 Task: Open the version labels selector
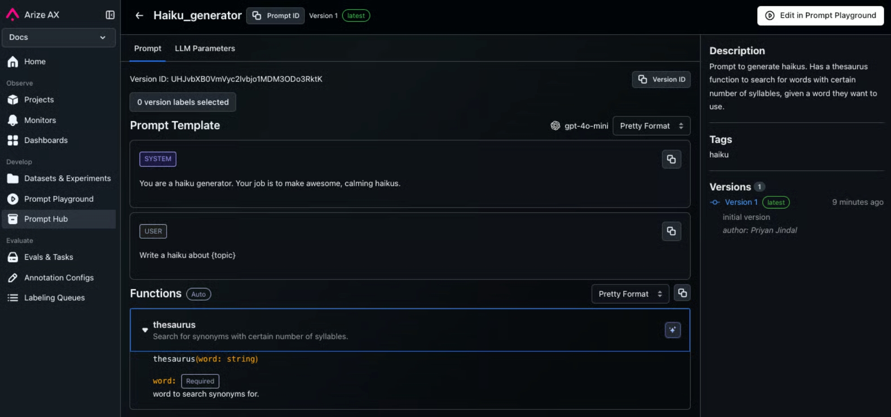(182, 102)
